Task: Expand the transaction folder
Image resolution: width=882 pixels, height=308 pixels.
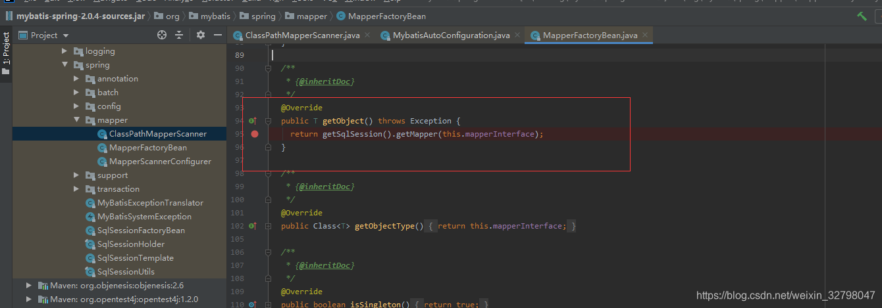Action: pos(77,188)
